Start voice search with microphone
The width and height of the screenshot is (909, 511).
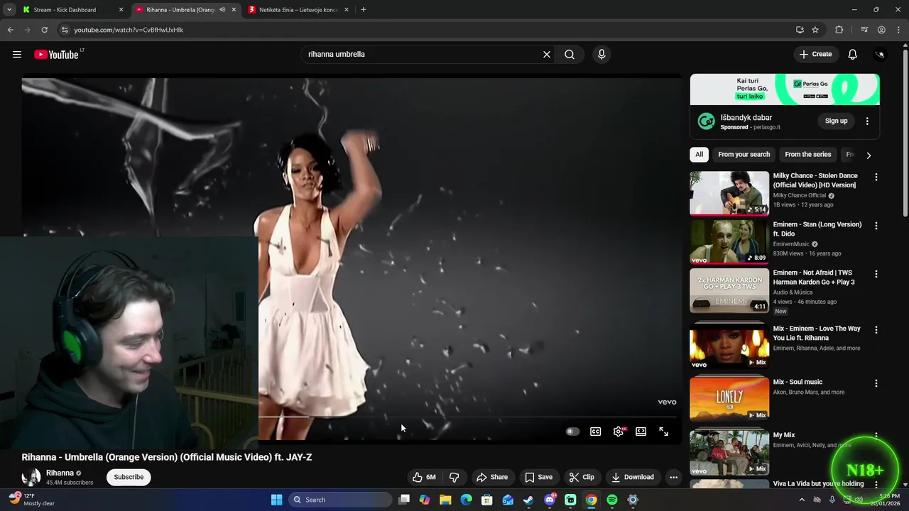[x=602, y=55]
